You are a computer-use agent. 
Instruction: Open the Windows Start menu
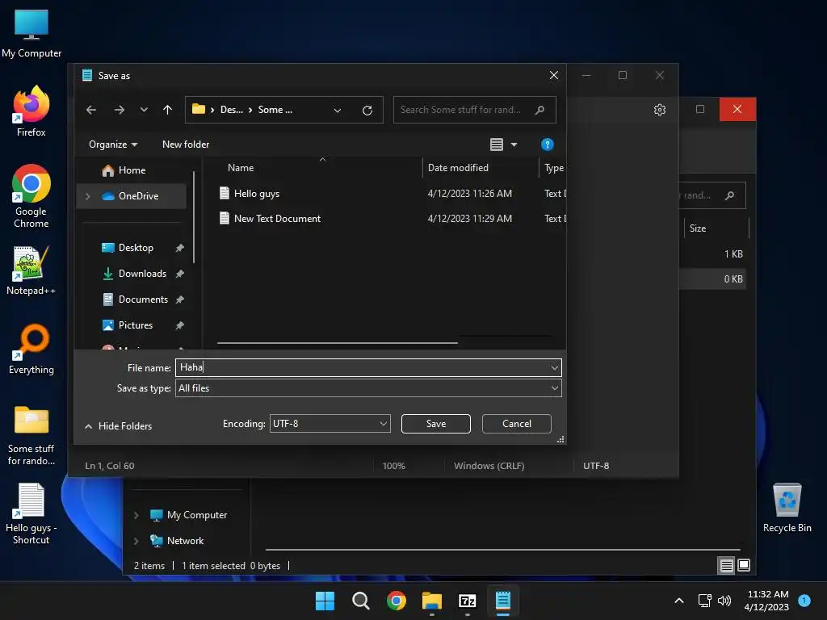click(325, 601)
